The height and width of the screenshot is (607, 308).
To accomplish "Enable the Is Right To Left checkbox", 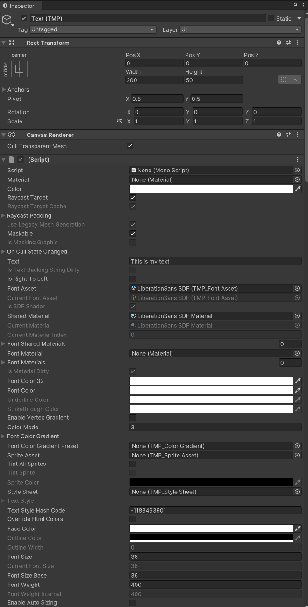I will click(x=133, y=279).
